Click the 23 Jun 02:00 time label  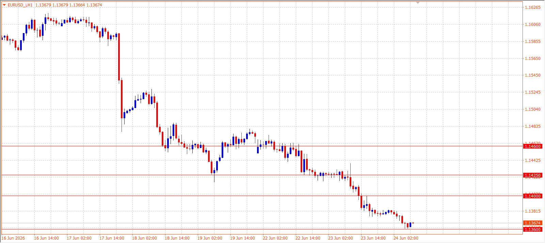[x=340, y=238]
